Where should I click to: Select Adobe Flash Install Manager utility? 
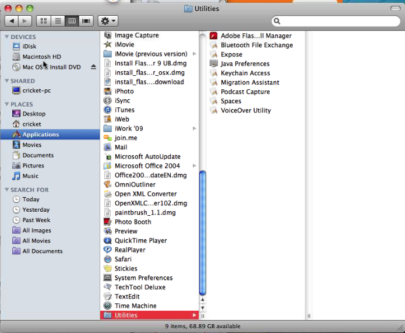coord(255,36)
